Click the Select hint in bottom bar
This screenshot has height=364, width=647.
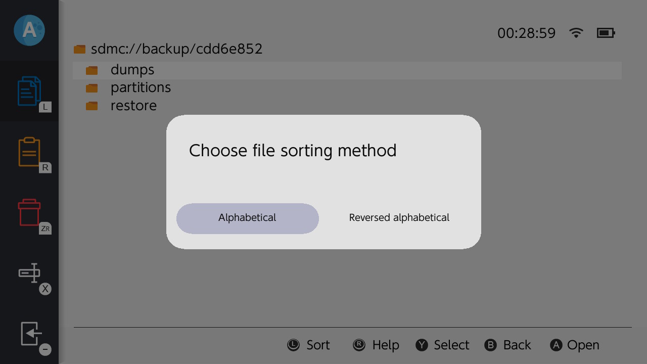pyautogui.click(x=442, y=345)
